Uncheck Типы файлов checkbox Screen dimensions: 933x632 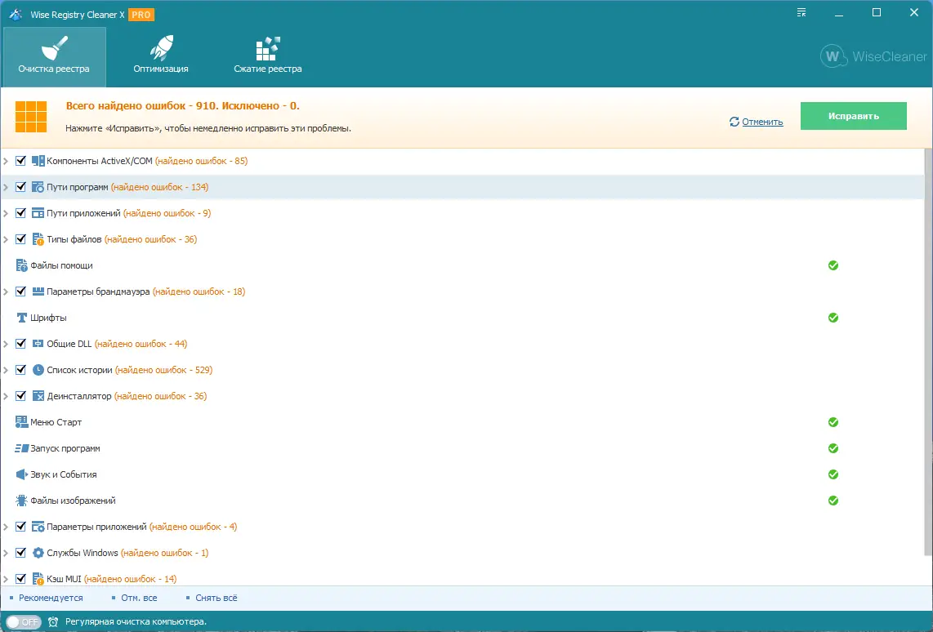pos(20,239)
